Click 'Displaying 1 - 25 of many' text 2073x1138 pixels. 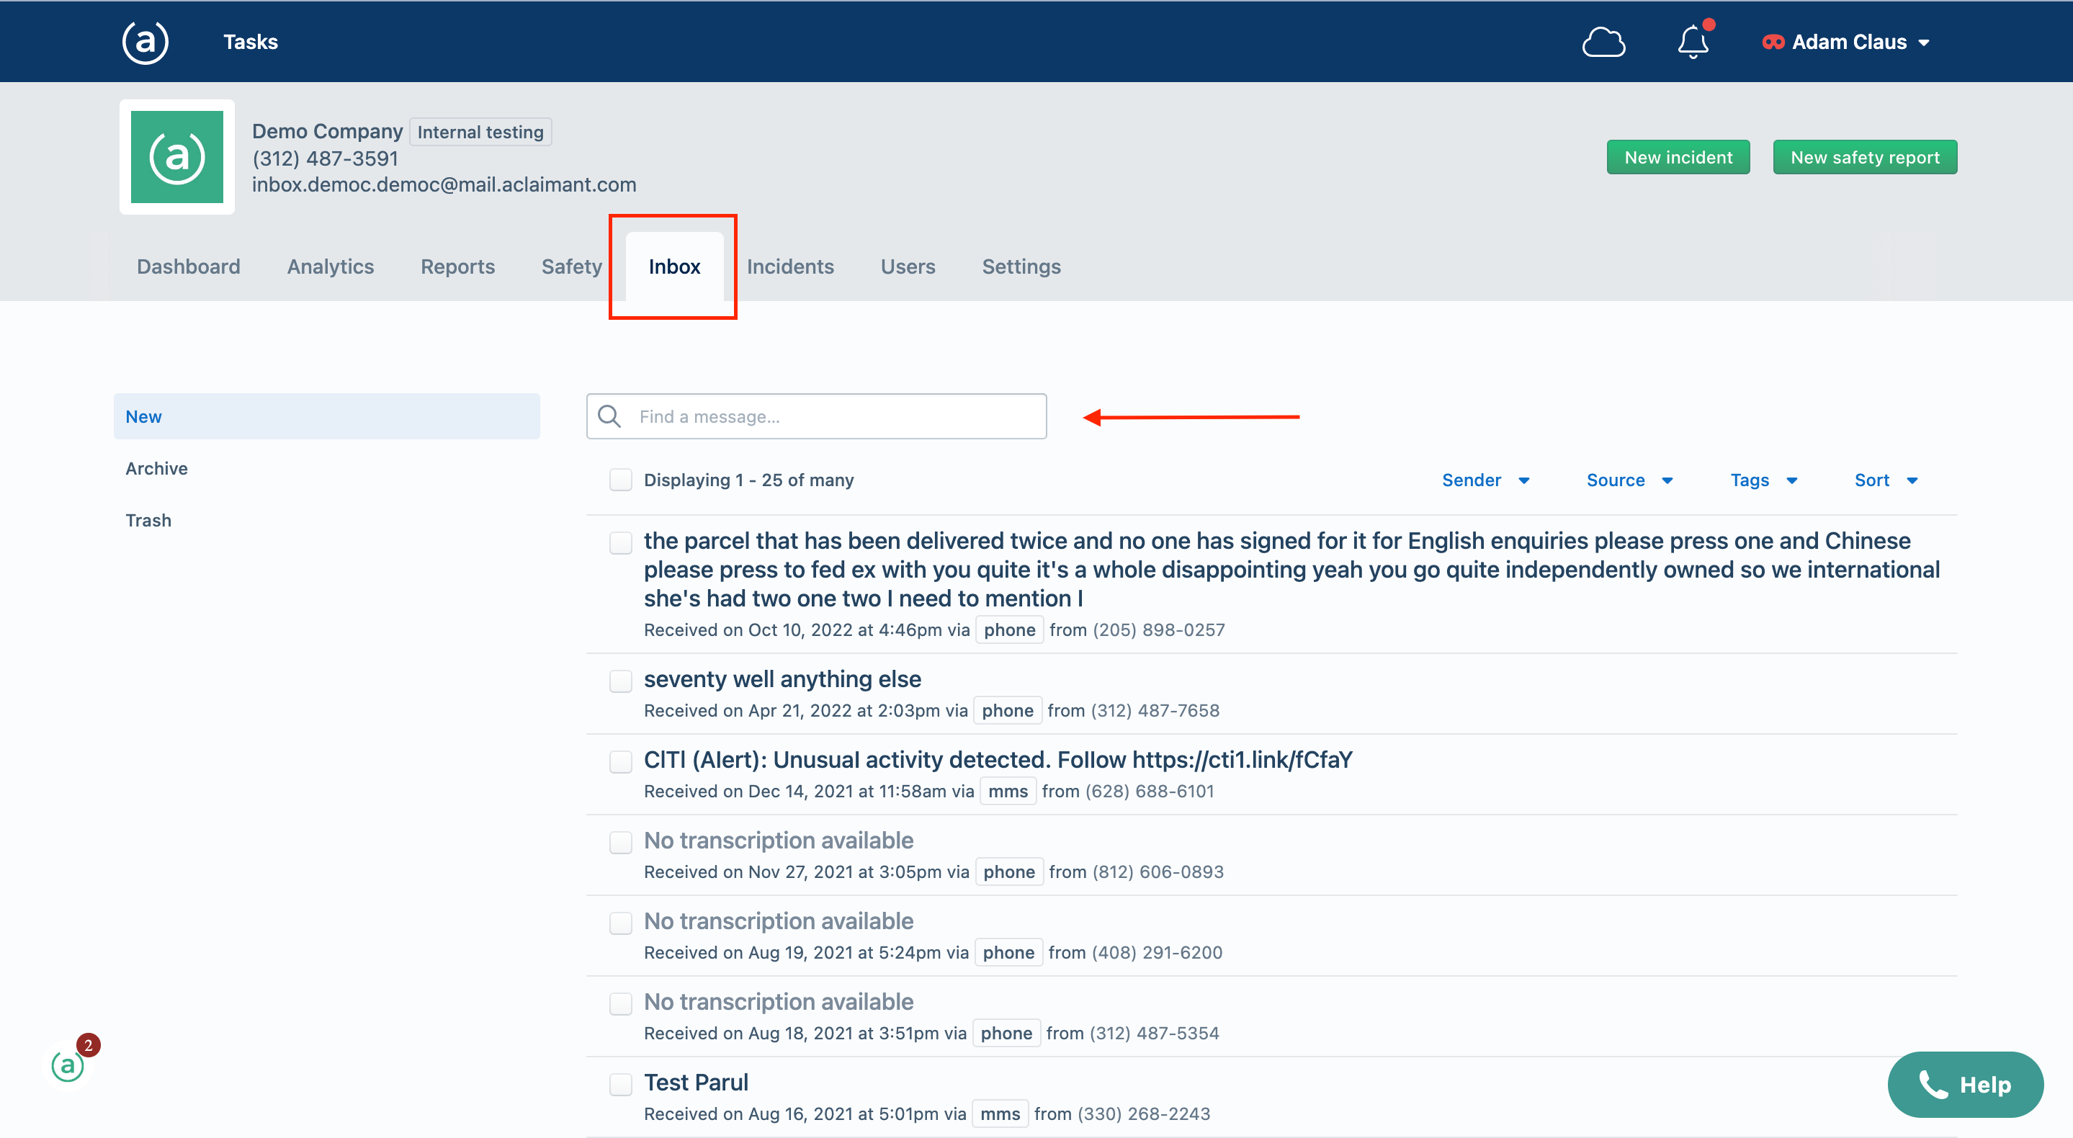[748, 480]
